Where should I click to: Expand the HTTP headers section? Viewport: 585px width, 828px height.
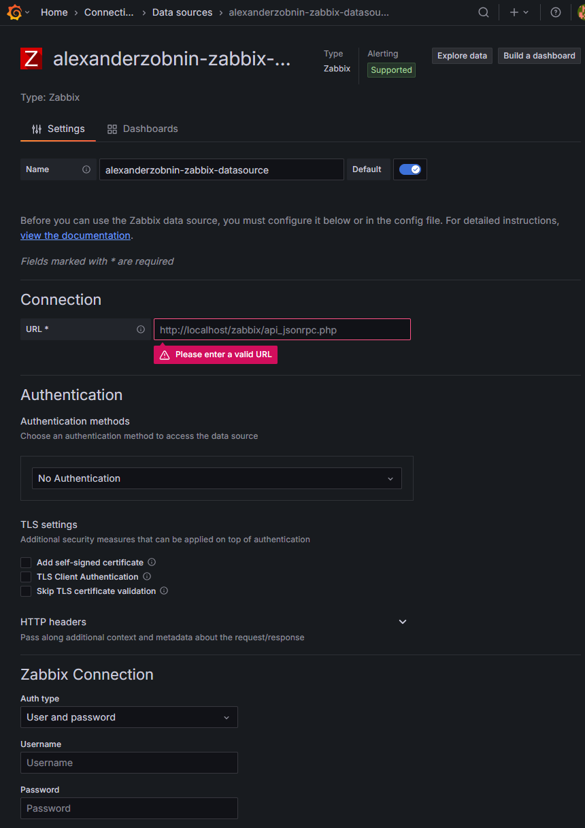(x=403, y=622)
